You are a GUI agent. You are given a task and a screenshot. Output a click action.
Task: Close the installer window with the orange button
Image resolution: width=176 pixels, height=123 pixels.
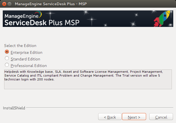click(x=4, y=4)
